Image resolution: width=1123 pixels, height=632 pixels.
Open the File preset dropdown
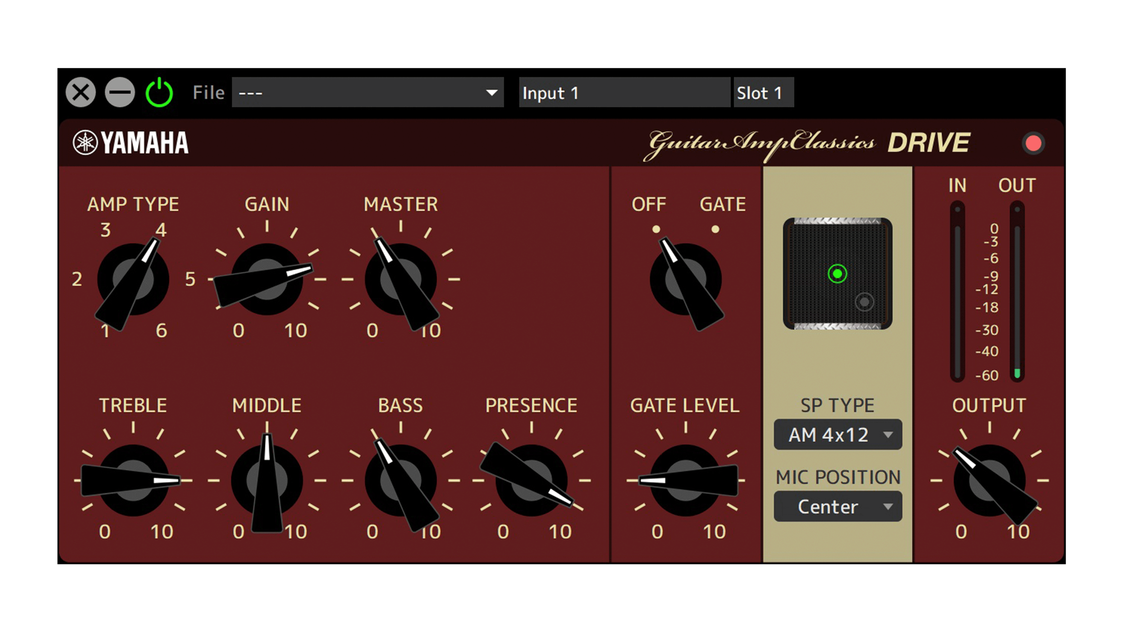(x=368, y=92)
